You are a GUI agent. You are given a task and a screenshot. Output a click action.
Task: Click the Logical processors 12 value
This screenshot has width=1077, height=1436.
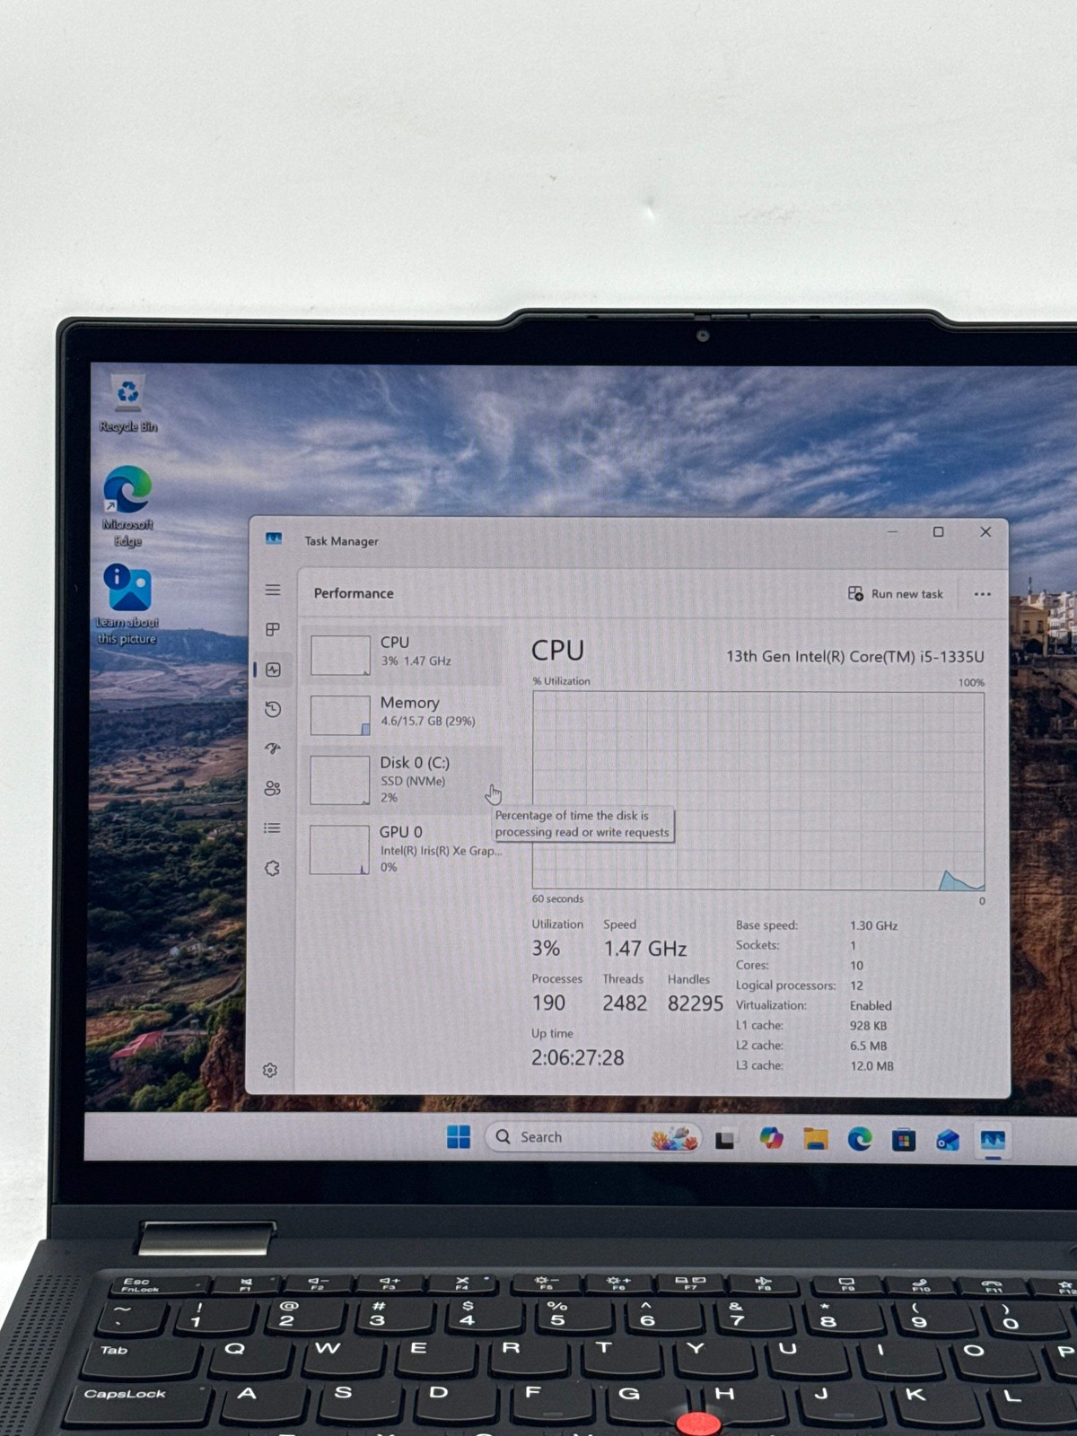856,985
